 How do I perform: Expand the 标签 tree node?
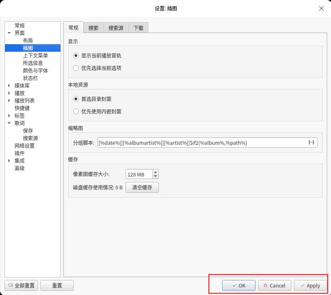[9, 116]
